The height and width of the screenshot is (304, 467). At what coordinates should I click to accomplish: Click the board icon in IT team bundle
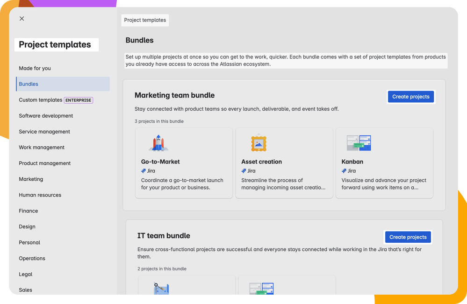pyautogui.click(x=261, y=289)
